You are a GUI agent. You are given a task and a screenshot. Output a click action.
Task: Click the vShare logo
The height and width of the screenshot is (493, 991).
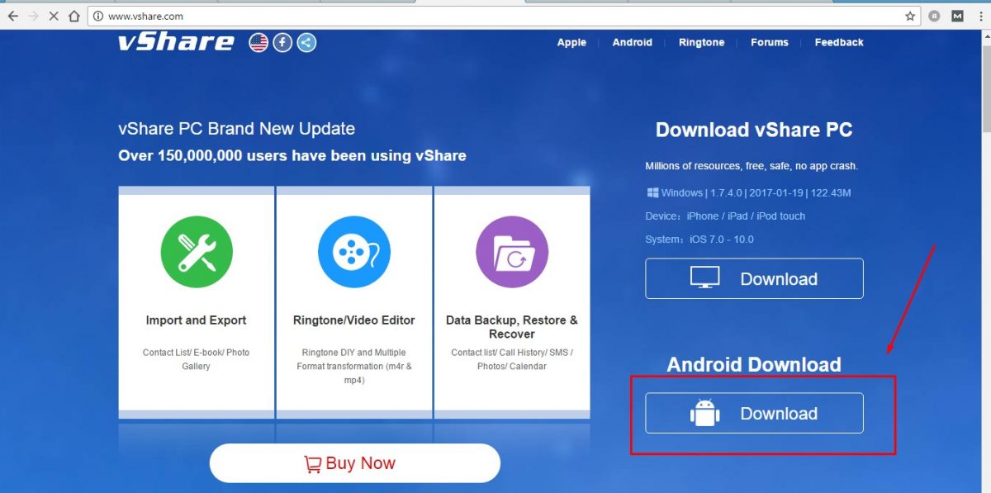(x=176, y=42)
